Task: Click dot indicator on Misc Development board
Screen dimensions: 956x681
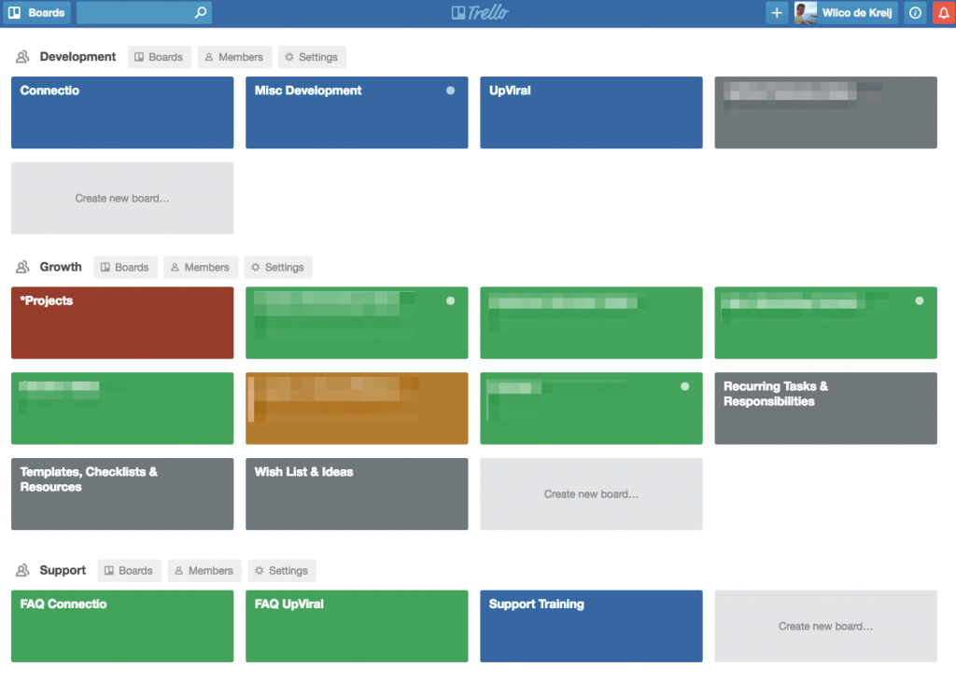Action: [450, 90]
